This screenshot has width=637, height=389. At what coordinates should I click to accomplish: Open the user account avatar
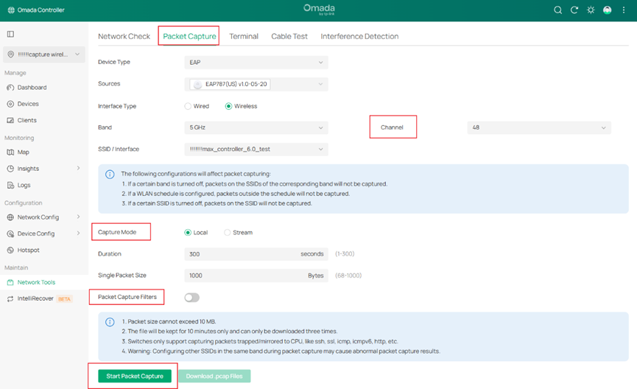[x=608, y=10]
